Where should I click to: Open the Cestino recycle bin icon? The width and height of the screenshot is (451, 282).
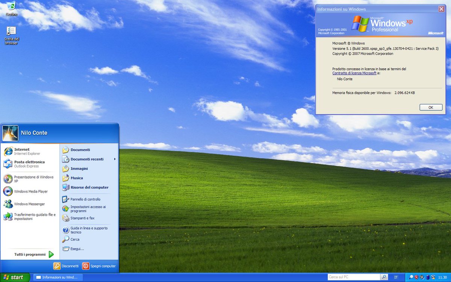[x=11, y=8]
